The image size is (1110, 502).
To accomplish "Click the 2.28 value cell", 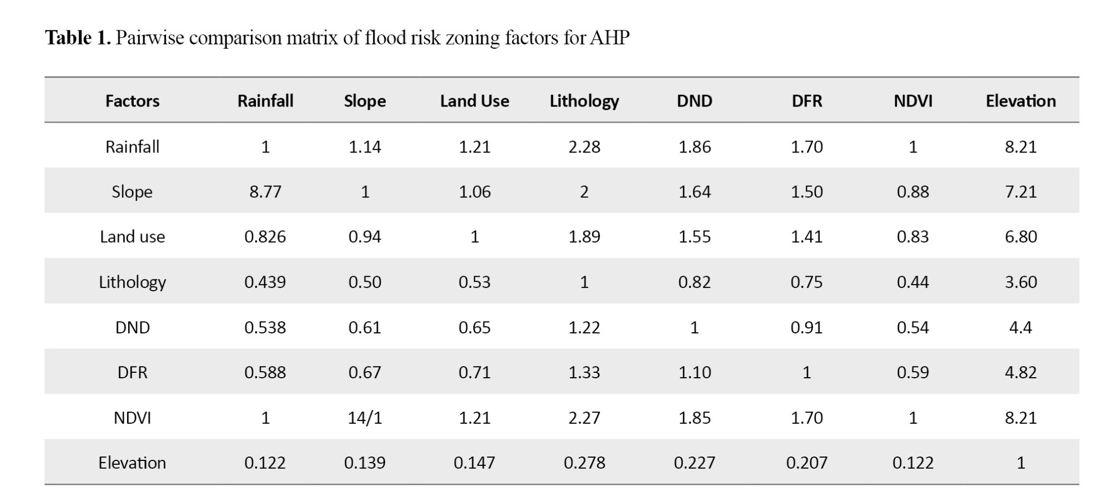I will [x=584, y=147].
